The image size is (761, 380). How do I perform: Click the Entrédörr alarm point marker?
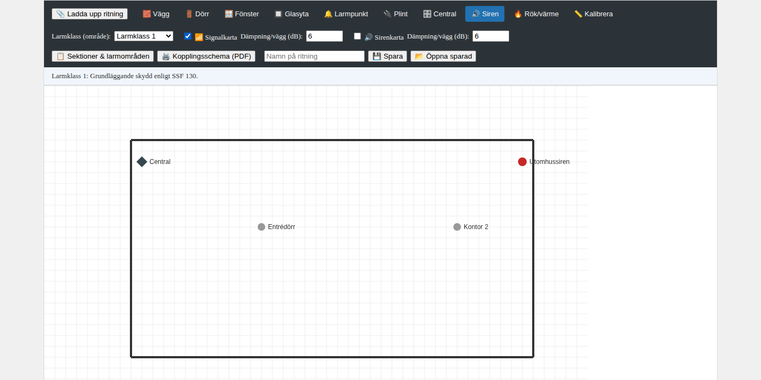261,227
